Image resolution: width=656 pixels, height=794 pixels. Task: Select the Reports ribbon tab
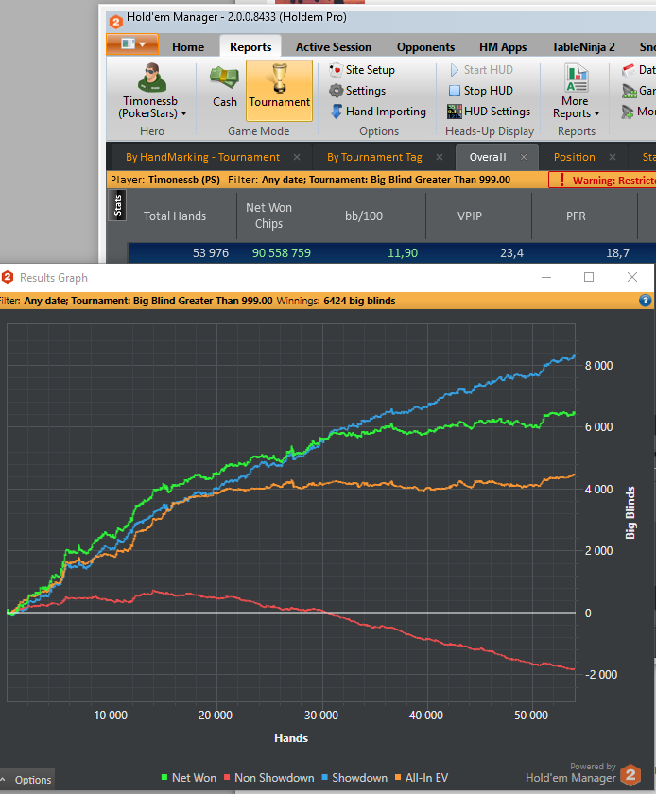point(250,47)
